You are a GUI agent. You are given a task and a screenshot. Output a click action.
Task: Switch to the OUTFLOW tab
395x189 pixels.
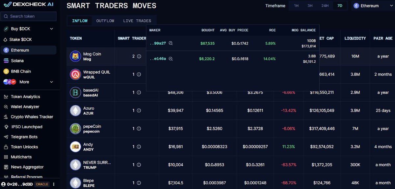tap(105, 21)
